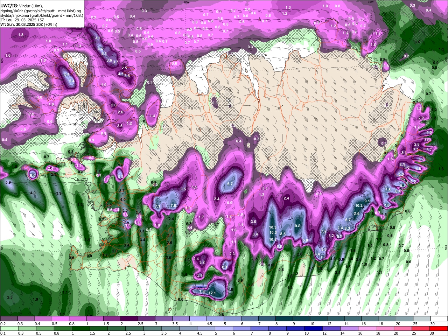
Task: Click the 0.1 label under the lower legend
Action: (3, 334)
